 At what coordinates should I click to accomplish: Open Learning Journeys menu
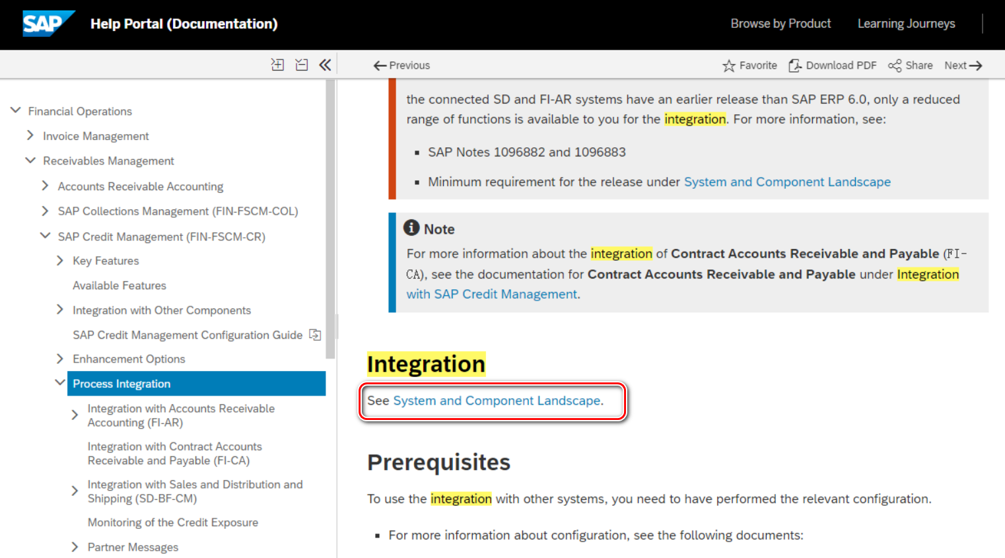click(x=906, y=24)
